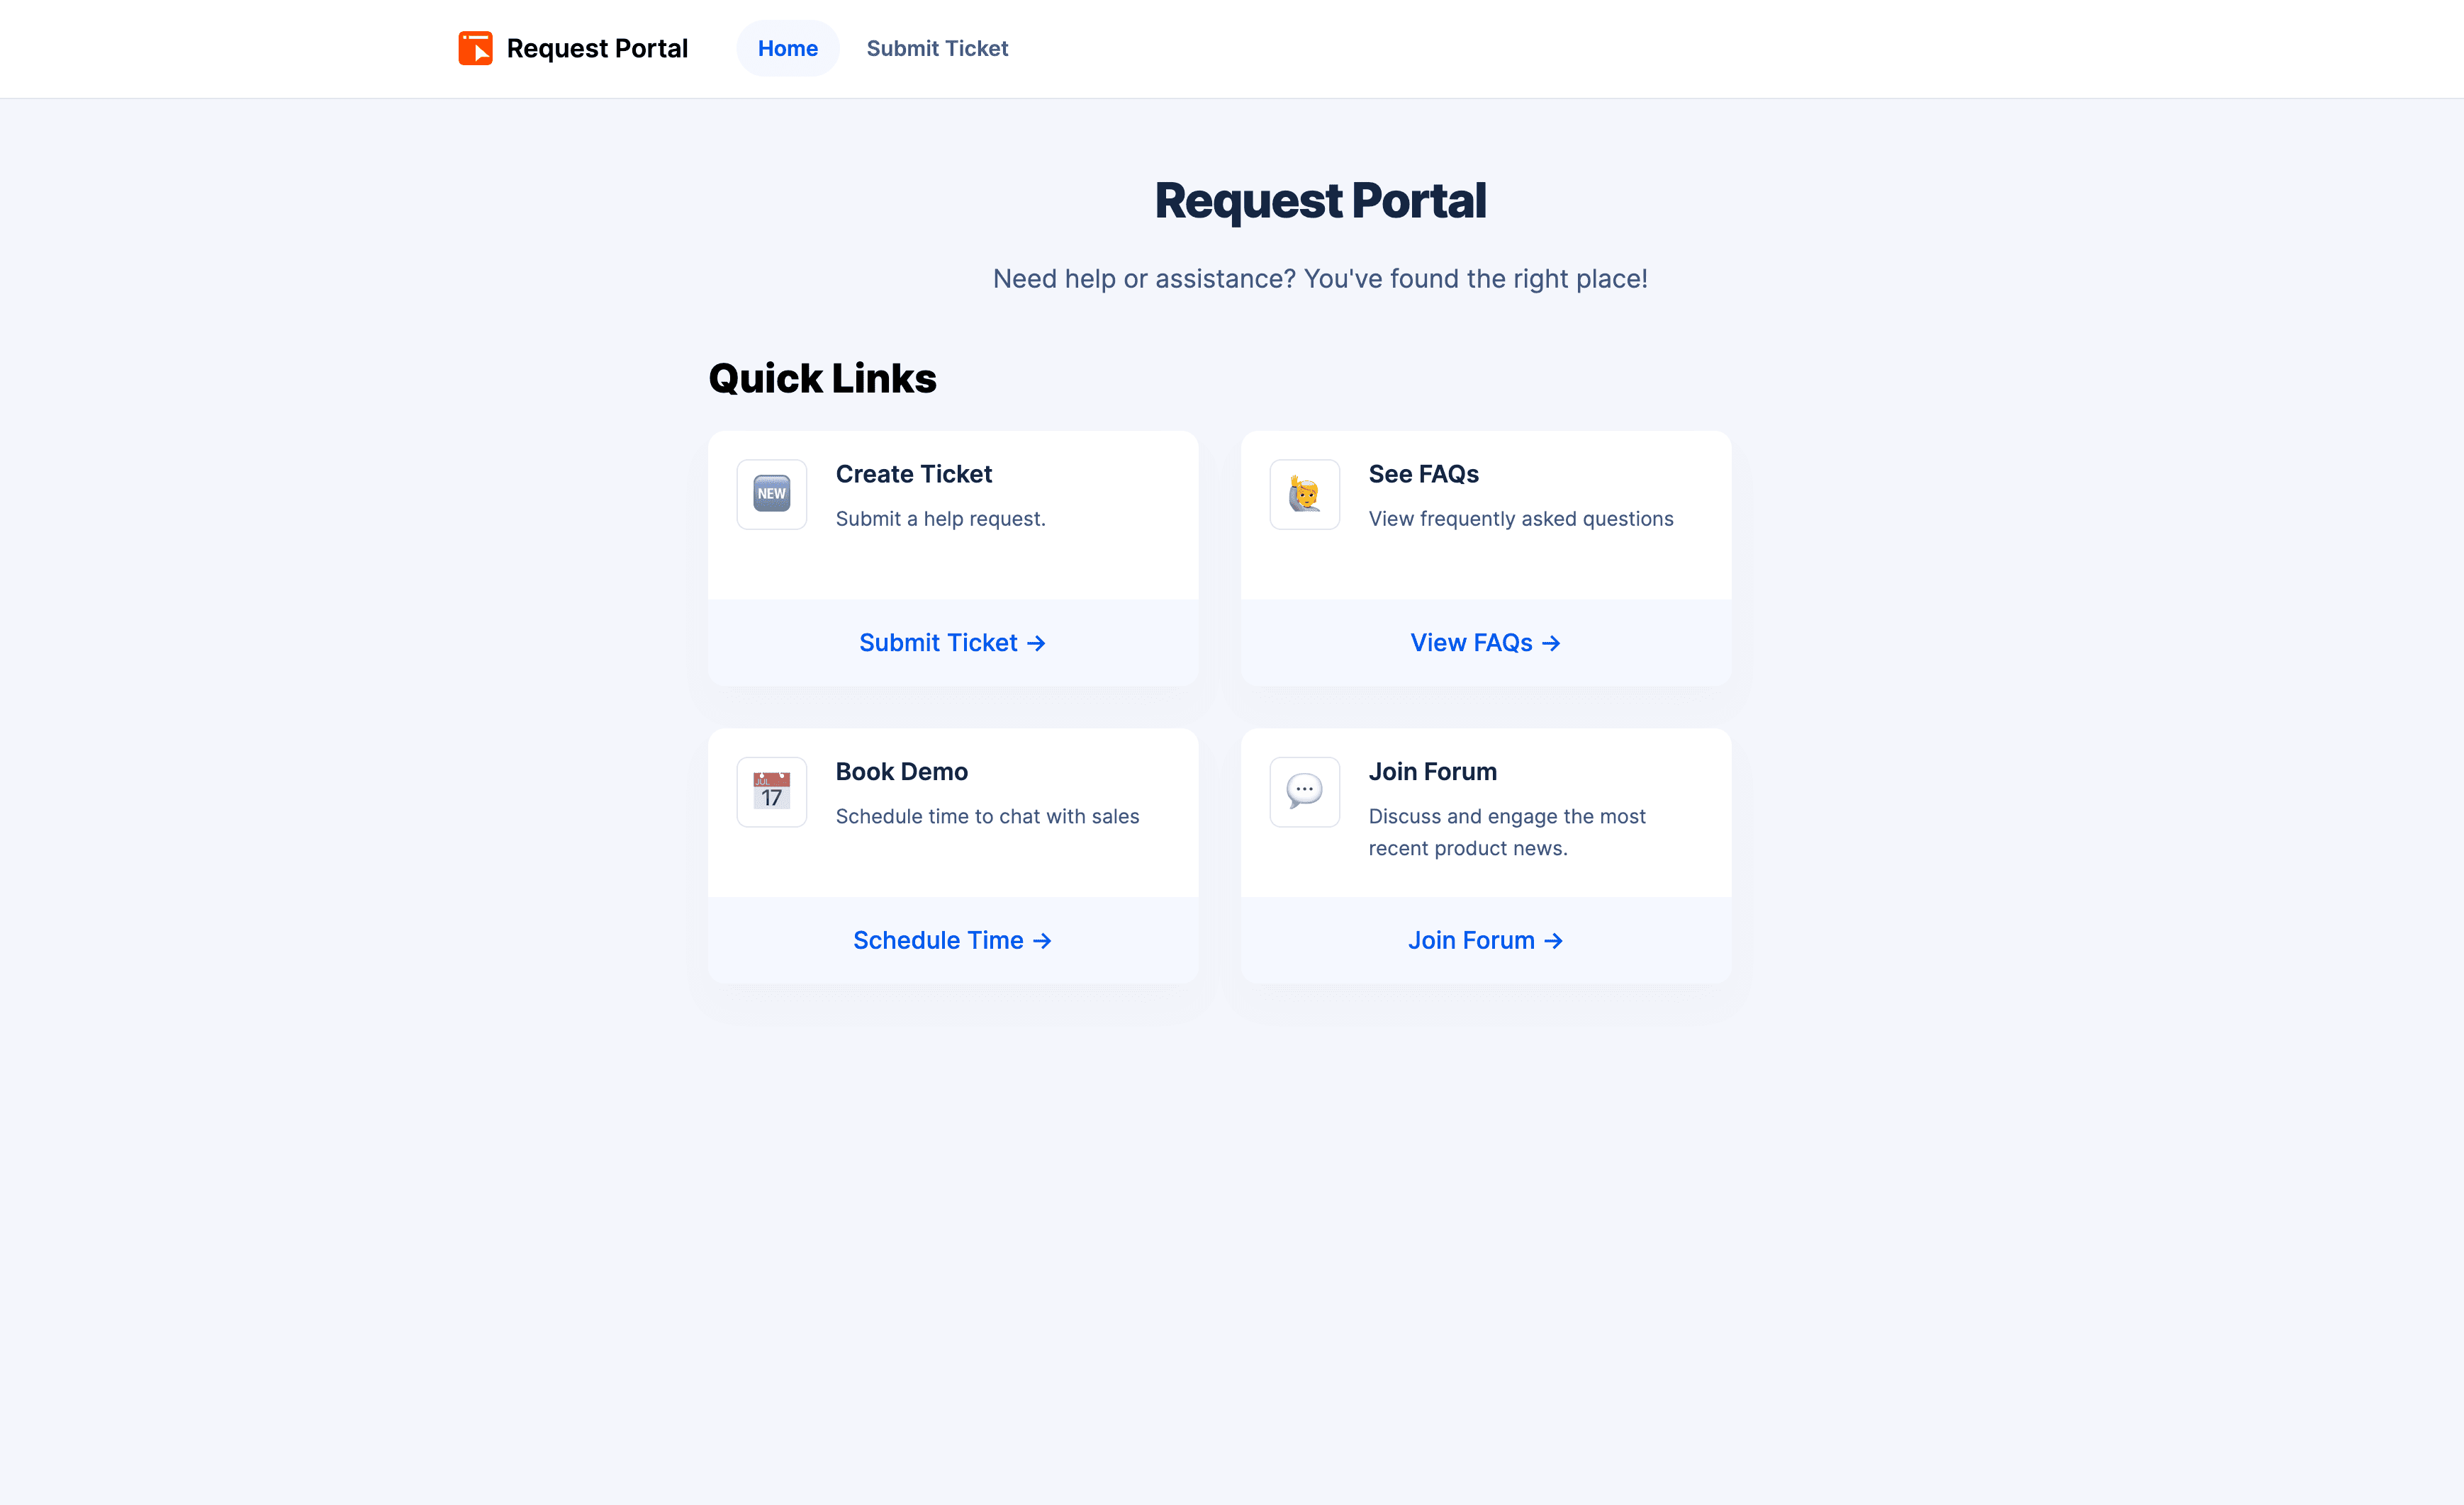This screenshot has width=2464, height=1505.
Task: Click the raised-hand person icon for FAQs
Action: pos(1304,494)
